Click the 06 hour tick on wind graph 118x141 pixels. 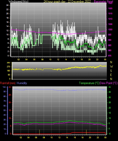[x=34, y=59]
